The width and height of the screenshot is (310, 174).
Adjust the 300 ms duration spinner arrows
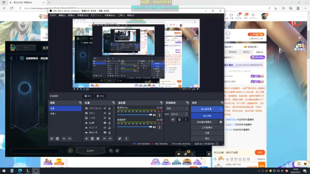(186, 114)
